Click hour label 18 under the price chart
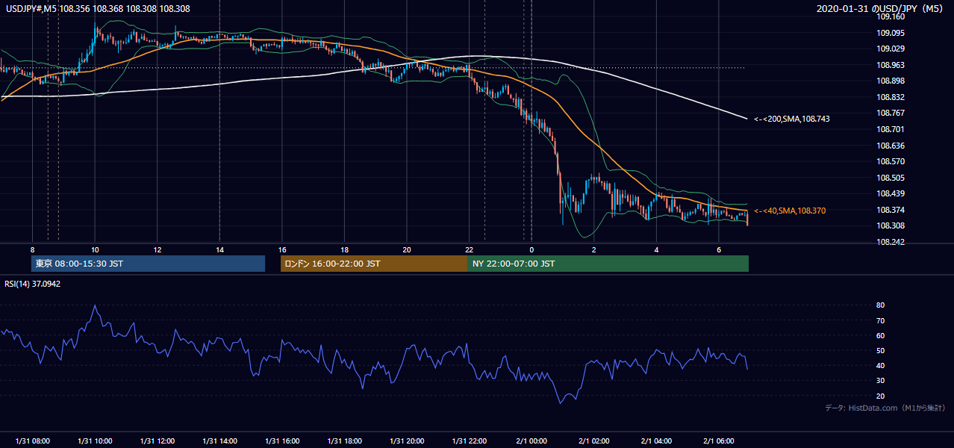This screenshot has height=448, width=954. pos(344,249)
